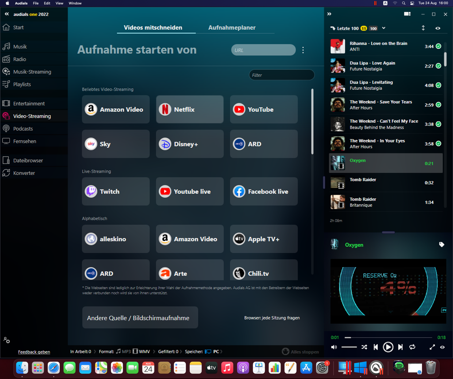Open the Amazon Video tile under Beliebtes Video-Streaming

[x=116, y=109]
